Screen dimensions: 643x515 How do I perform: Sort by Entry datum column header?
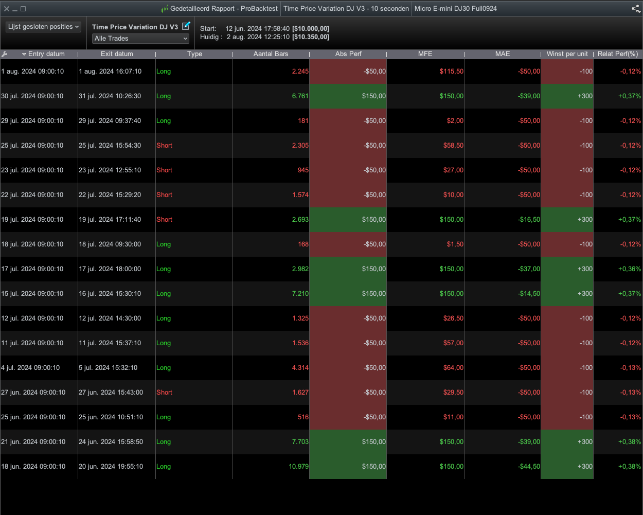(46, 54)
